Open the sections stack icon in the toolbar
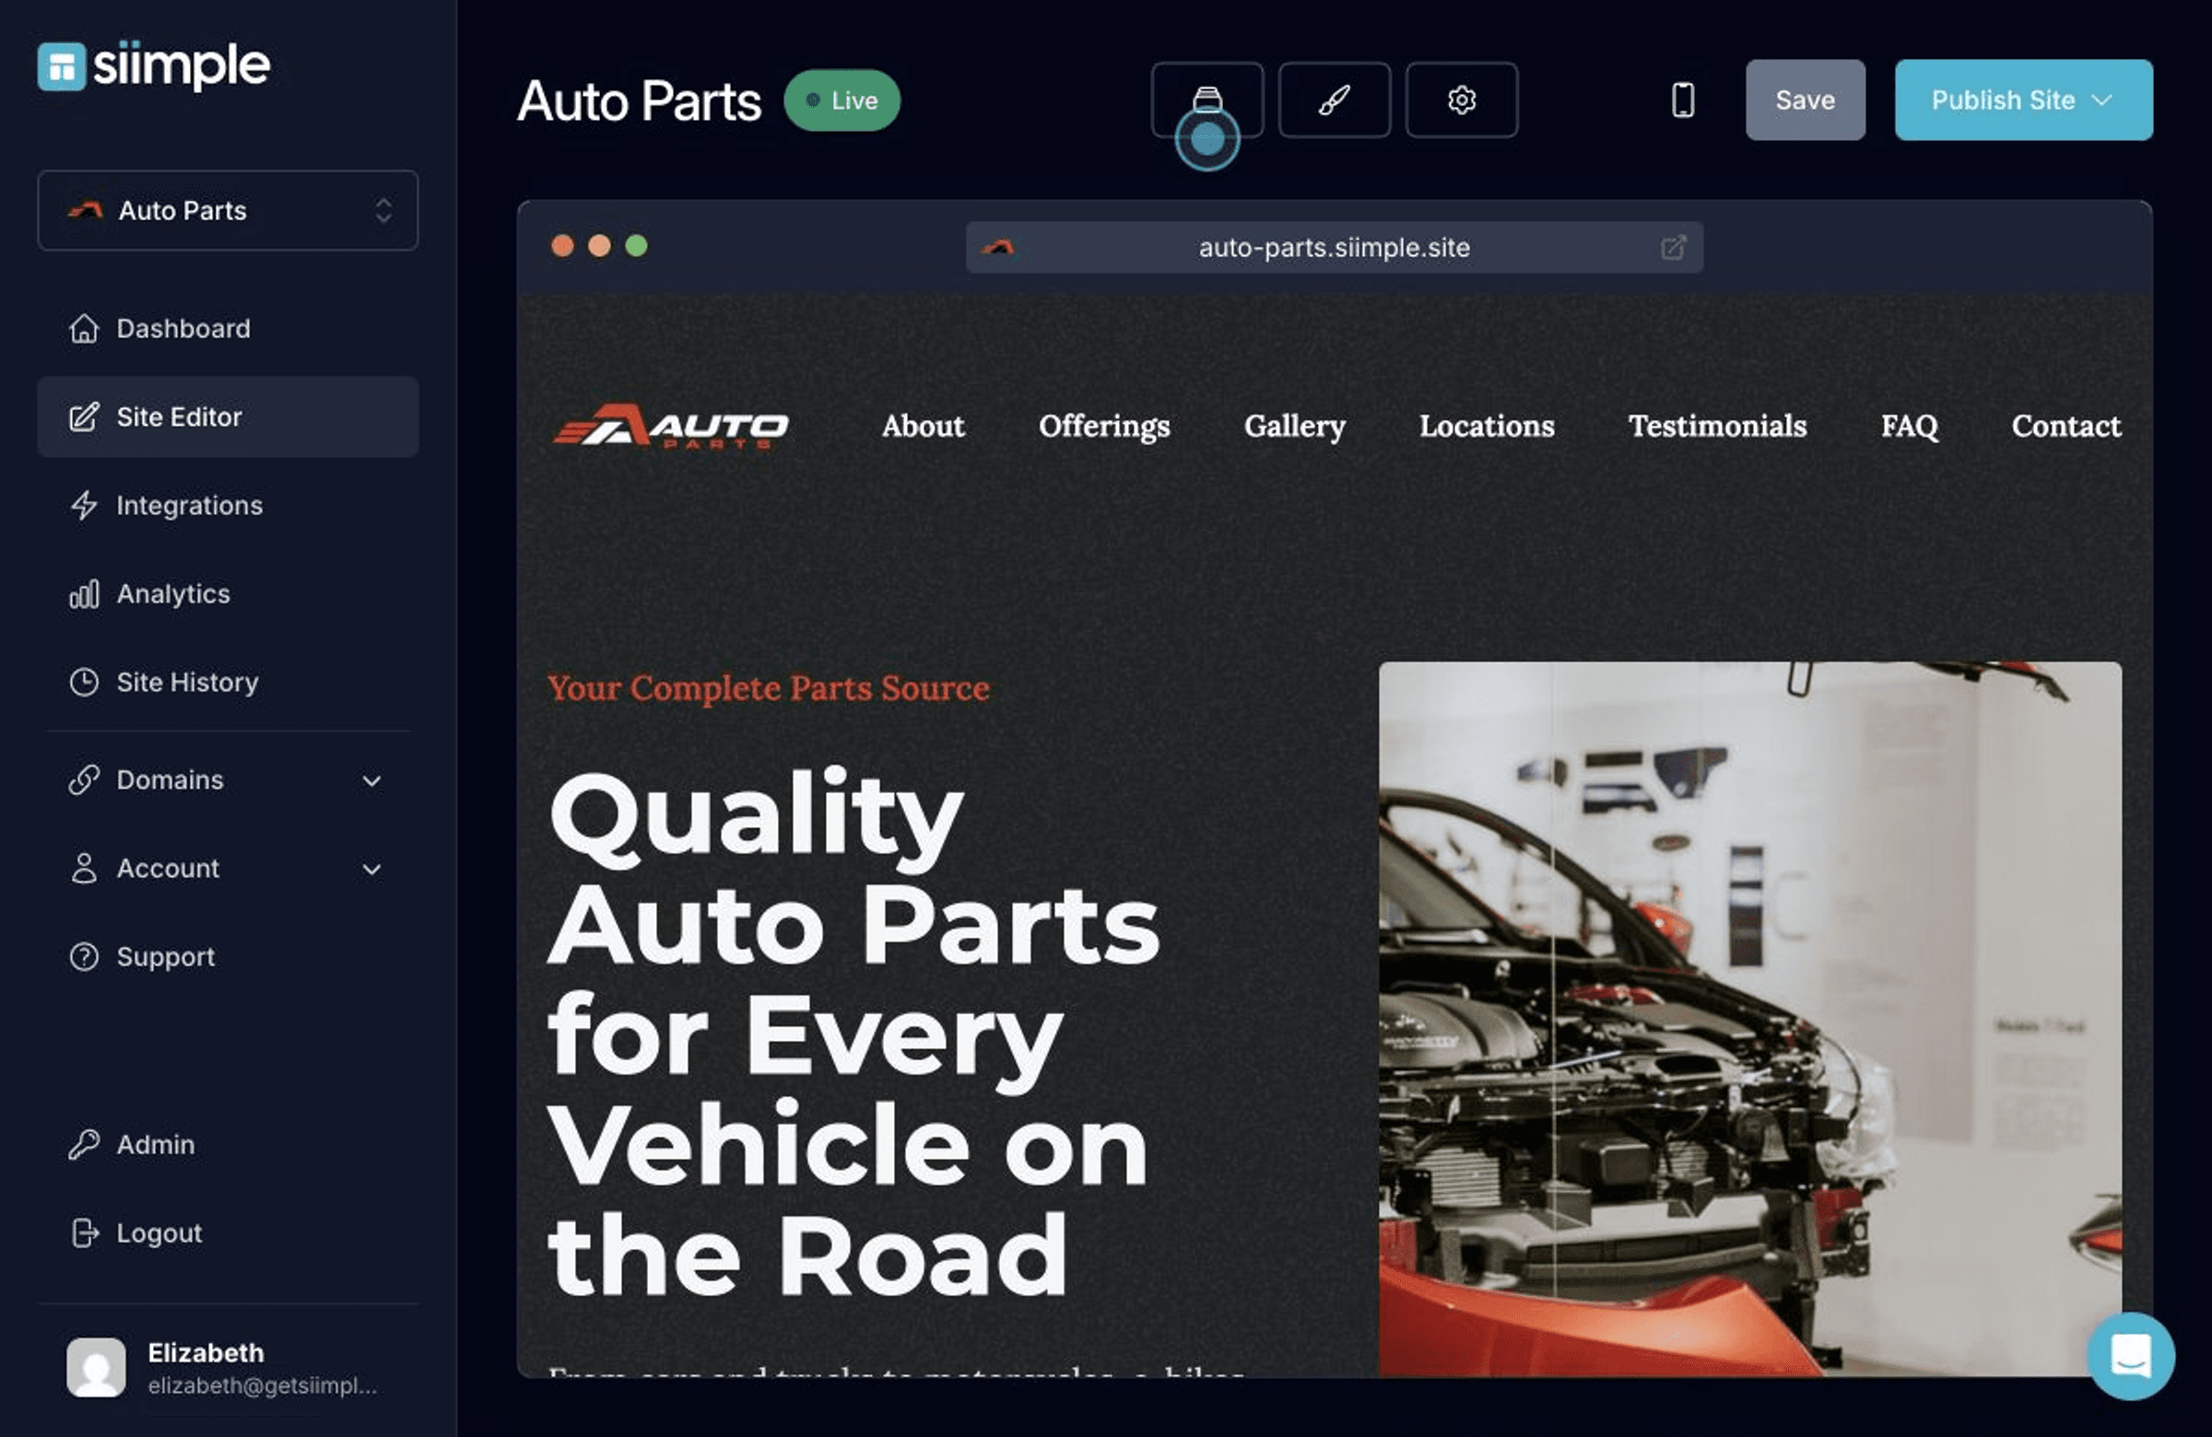This screenshot has width=2212, height=1437. coord(1206,99)
